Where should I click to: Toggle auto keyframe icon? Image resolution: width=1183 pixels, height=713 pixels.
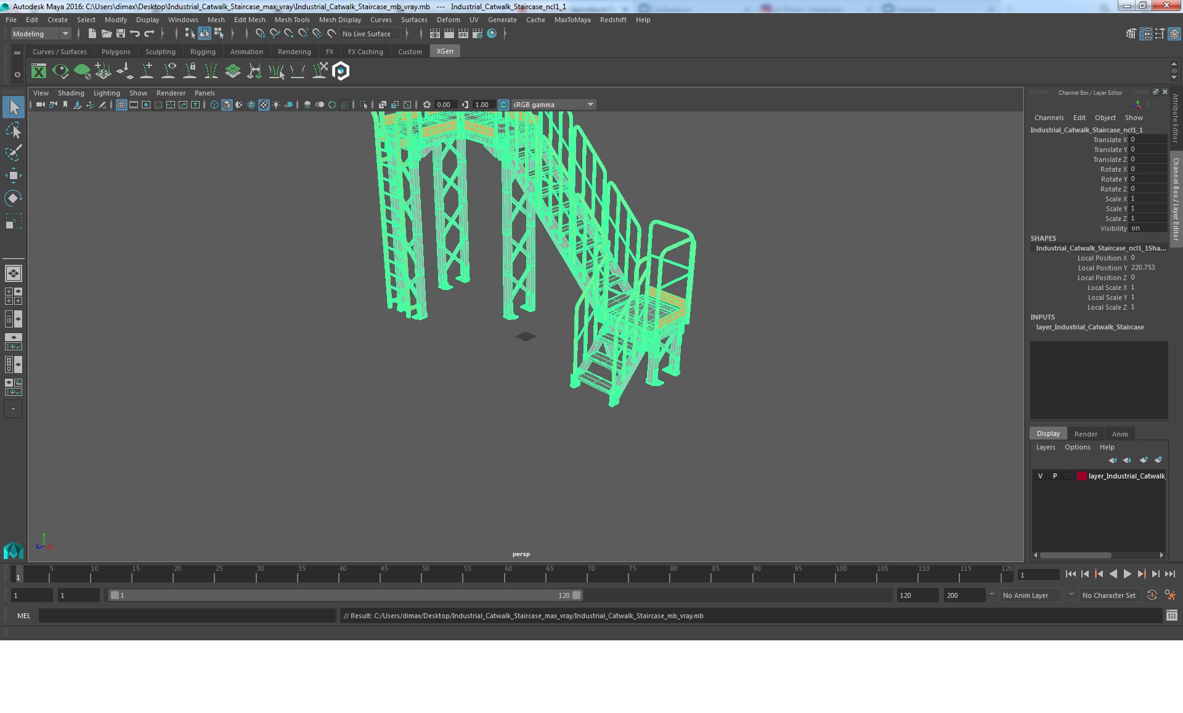[x=1152, y=595]
